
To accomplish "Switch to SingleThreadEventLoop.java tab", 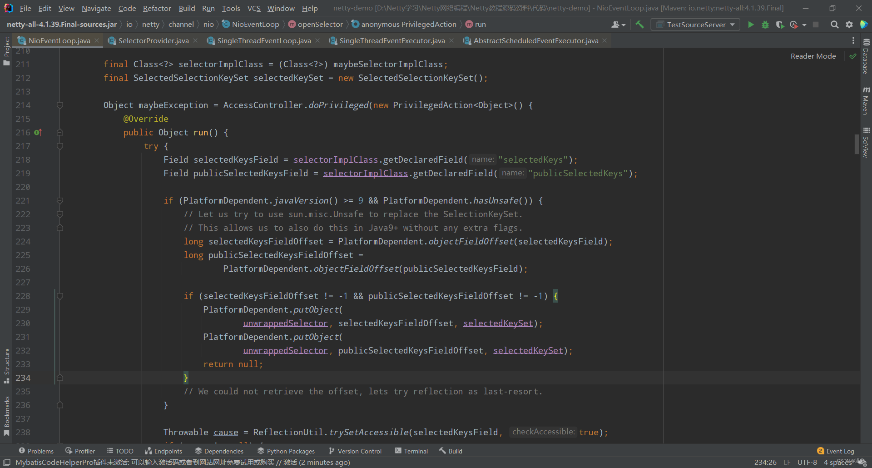I will [x=264, y=40].
